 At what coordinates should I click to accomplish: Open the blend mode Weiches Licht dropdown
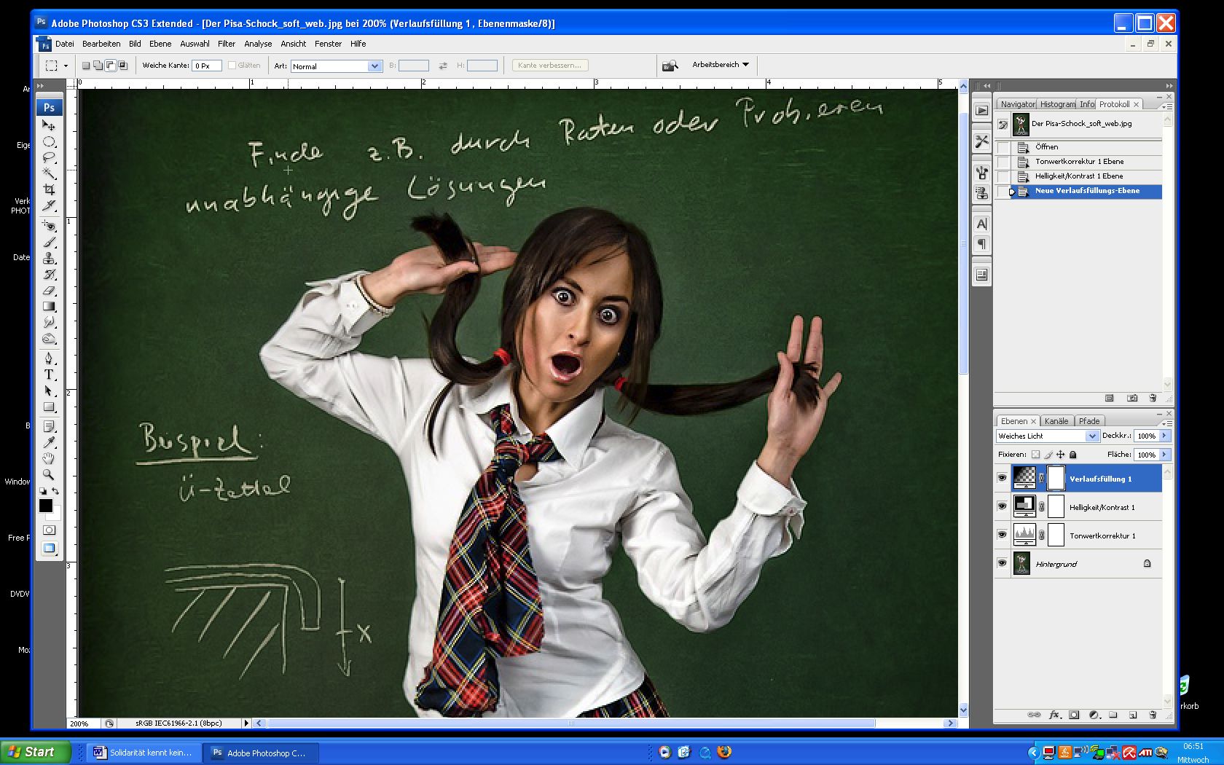pyautogui.click(x=1092, y=436)
